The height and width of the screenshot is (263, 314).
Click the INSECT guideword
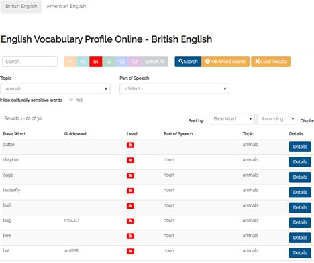point(72,220)
